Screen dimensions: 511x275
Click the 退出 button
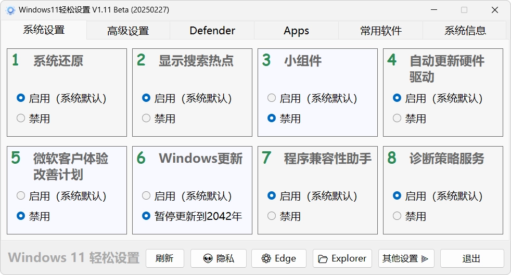[472, 258]
